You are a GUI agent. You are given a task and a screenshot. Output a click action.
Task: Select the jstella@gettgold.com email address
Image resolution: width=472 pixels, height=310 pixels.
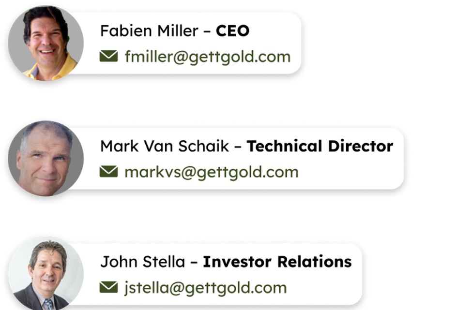206,288
